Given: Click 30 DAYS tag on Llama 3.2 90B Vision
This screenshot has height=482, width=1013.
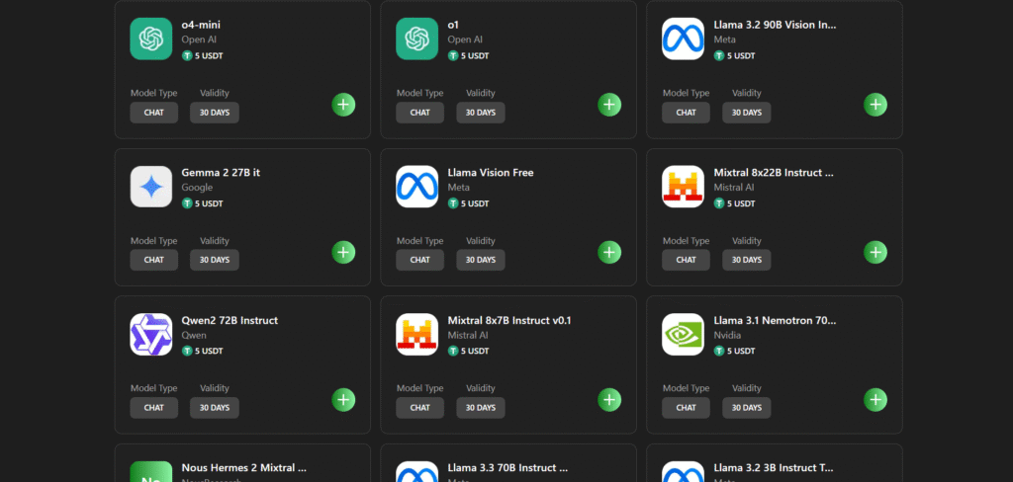Looking at the screenshot, I should pos(747,113).
